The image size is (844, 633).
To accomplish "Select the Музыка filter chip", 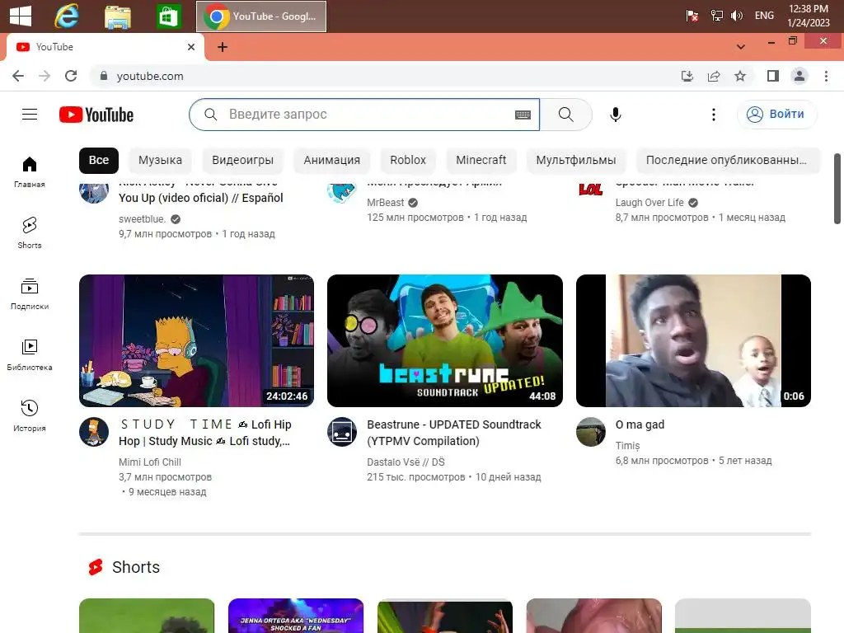I will pyautogui.click(x=160, y=160).
